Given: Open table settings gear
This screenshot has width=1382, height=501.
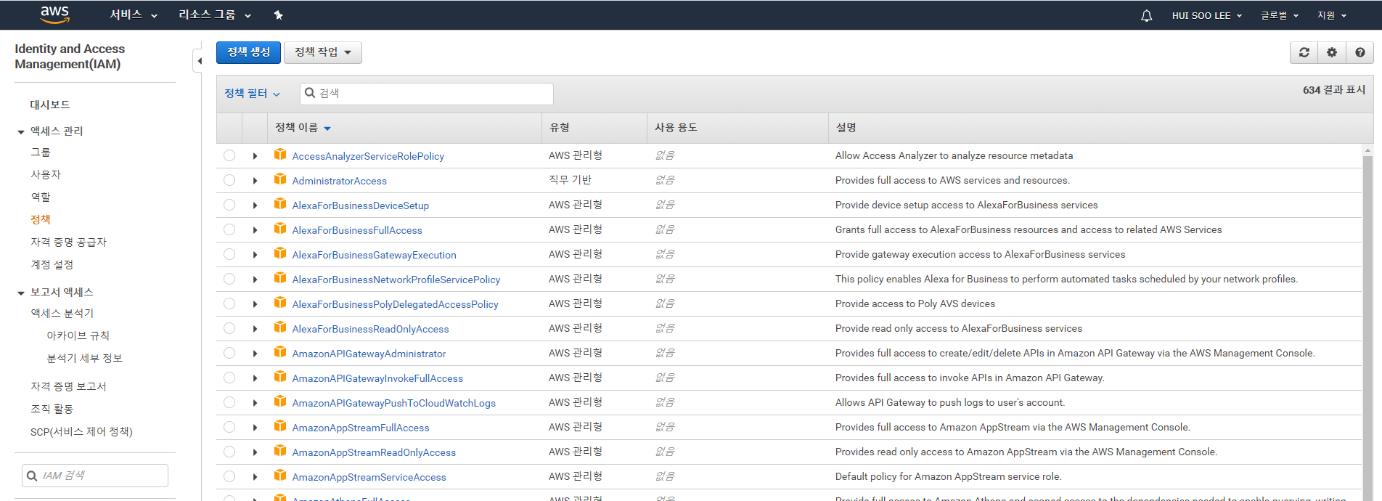Looking at the screenshot, I should tap(1331, 52).
